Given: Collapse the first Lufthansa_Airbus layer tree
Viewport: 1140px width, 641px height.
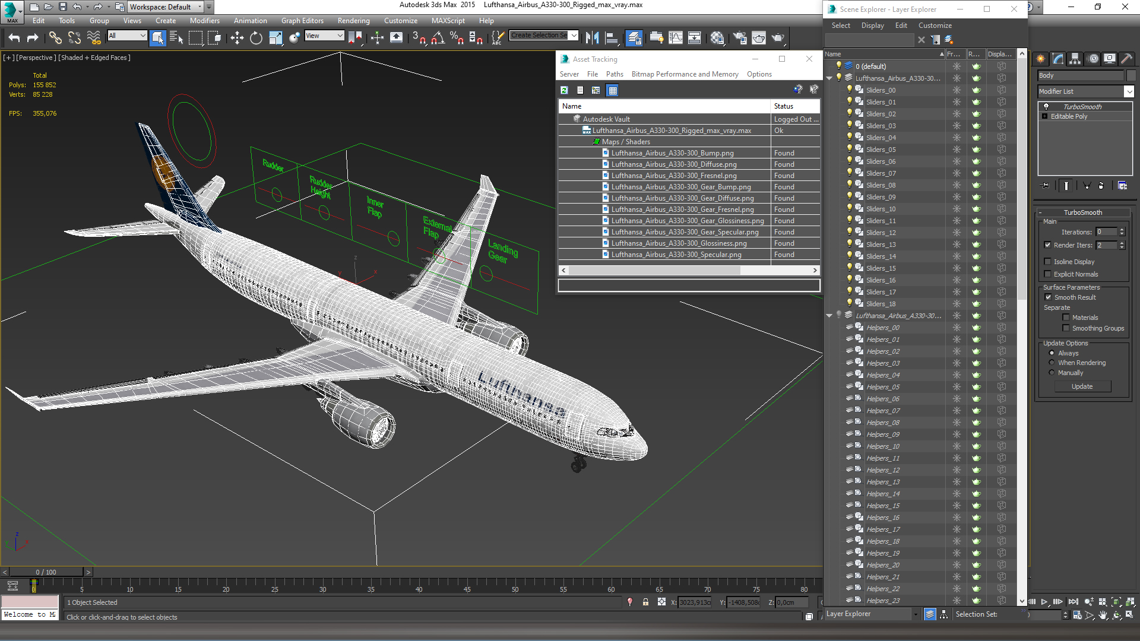Looking at the screenshot, I should [829, 78].
